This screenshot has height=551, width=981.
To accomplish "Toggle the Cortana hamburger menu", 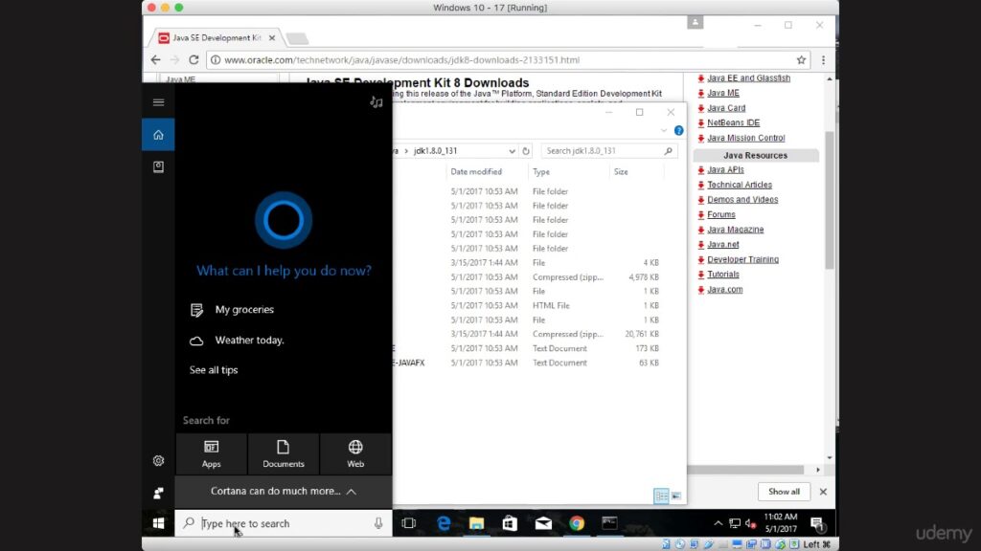I will coord(158,102).
